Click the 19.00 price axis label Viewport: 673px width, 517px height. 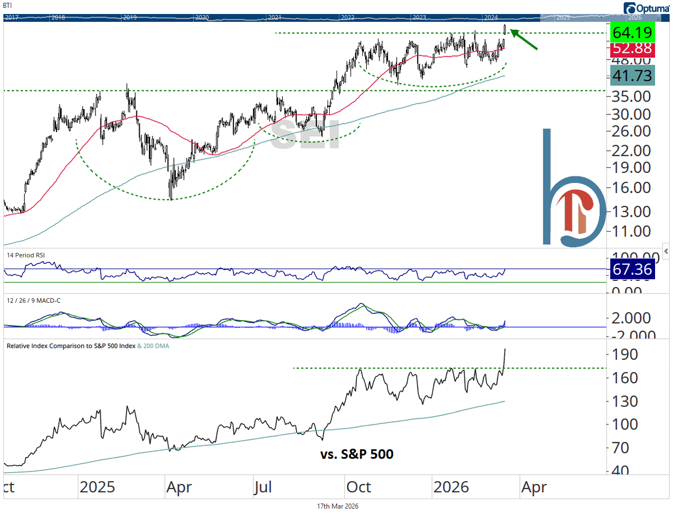pos(631,168)
